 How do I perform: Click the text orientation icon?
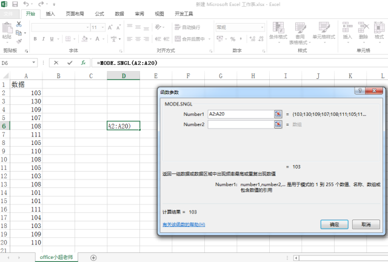click(x=158, y=27)
